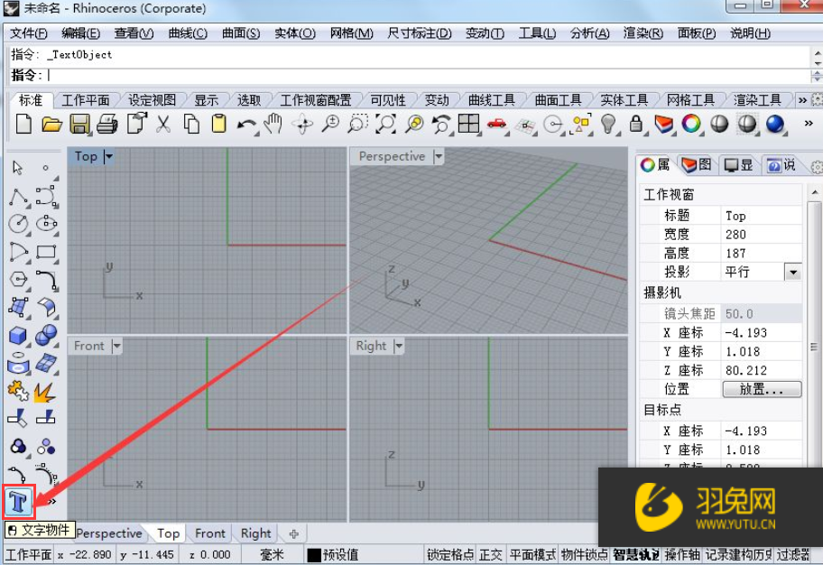Click the Box solid tool in sidebar
The width and height of the screenshot is (823, 565).
17,336
